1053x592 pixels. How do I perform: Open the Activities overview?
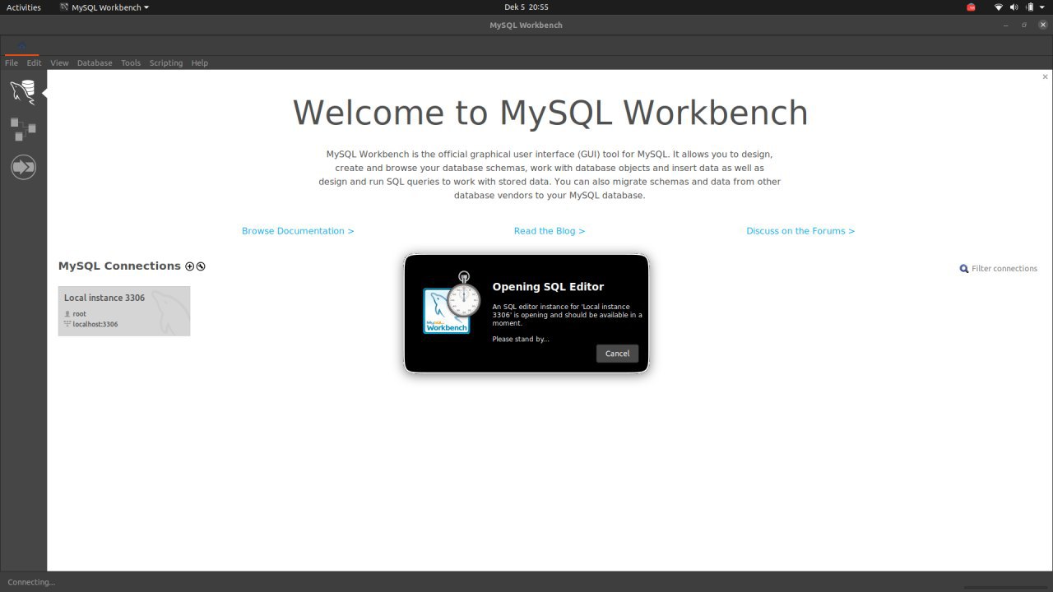coord(24,7)
